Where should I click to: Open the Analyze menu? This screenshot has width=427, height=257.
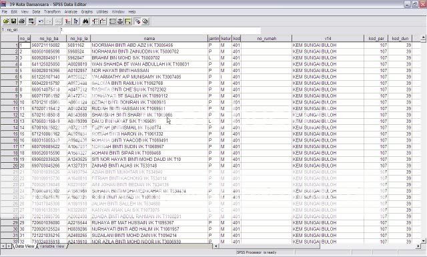coord(71,12)
